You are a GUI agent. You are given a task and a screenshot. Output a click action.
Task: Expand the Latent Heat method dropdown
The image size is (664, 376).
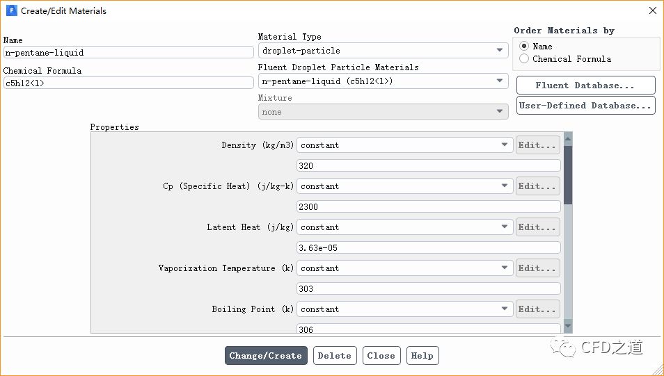point(405,227)
